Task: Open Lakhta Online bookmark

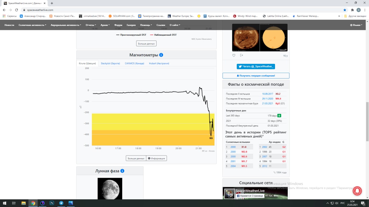Action: pyautogui.click(x=276, y=16)
